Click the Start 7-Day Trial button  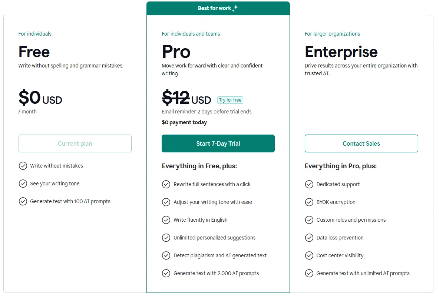pyautogui.click(x=218, y=143)
